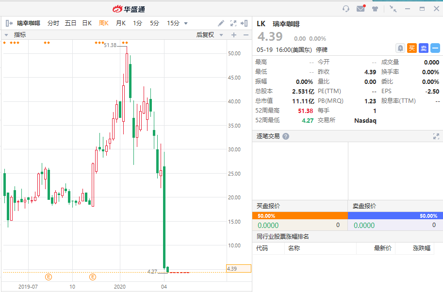Remove LK from watchlist minus icon
Screen dimensions: 443x292
[435, 48]
